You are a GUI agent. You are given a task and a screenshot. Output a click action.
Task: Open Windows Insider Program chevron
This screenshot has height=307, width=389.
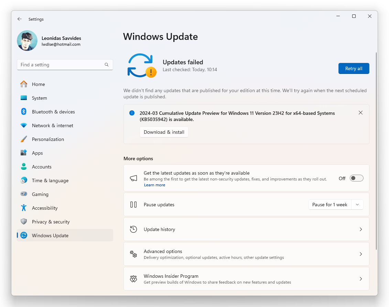pyautogui.click(x=361, y=279)
